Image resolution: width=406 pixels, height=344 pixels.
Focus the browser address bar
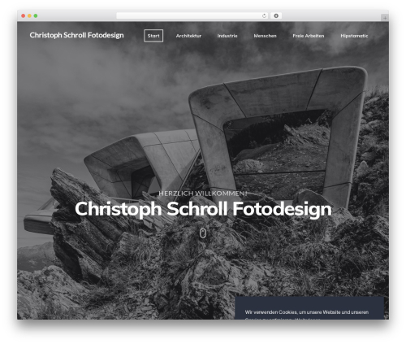pos(192,15)
